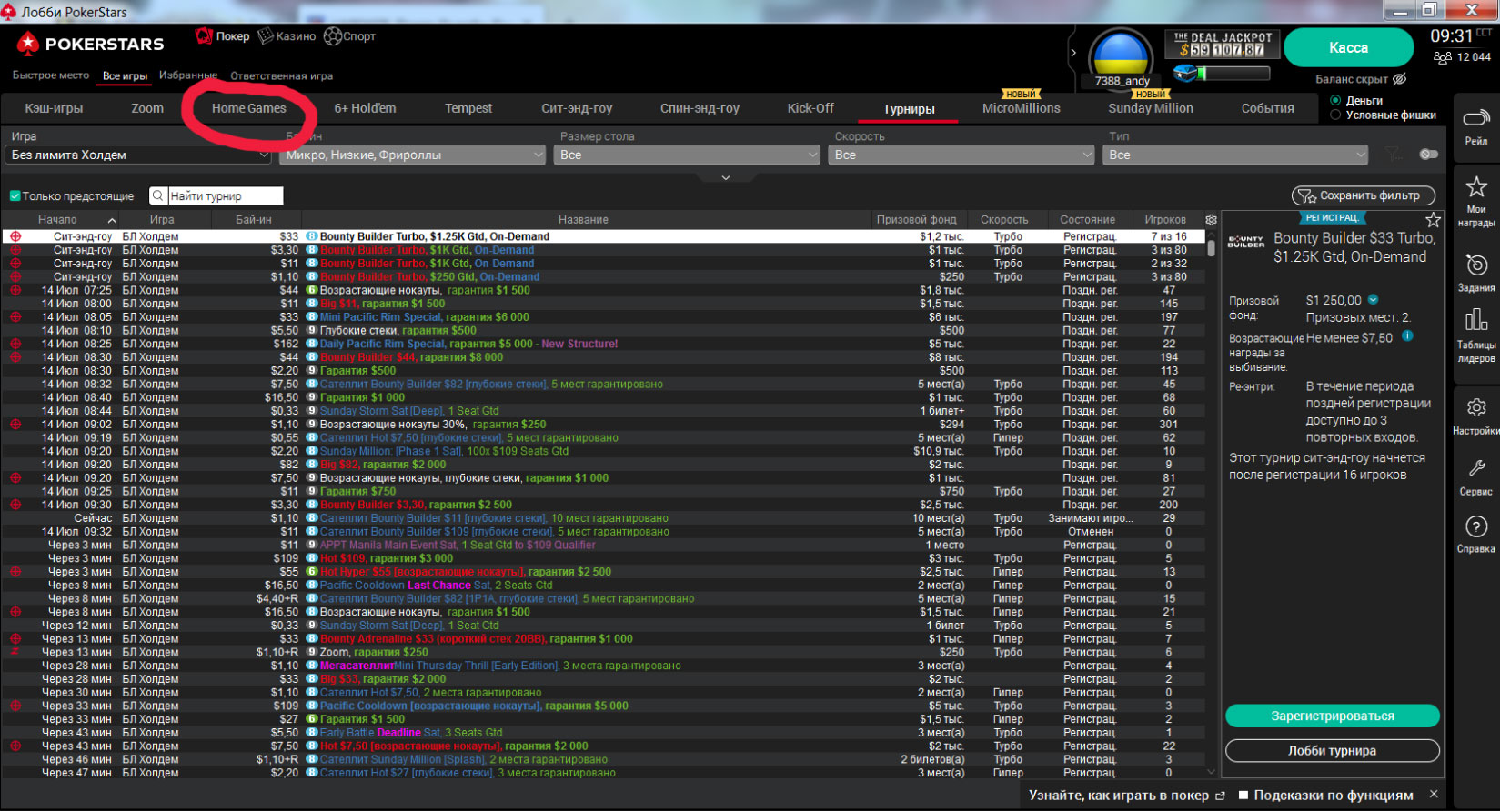Click the filter funnel icon near Тип
Viewport: 1500px width, 811px height.
1393,155
